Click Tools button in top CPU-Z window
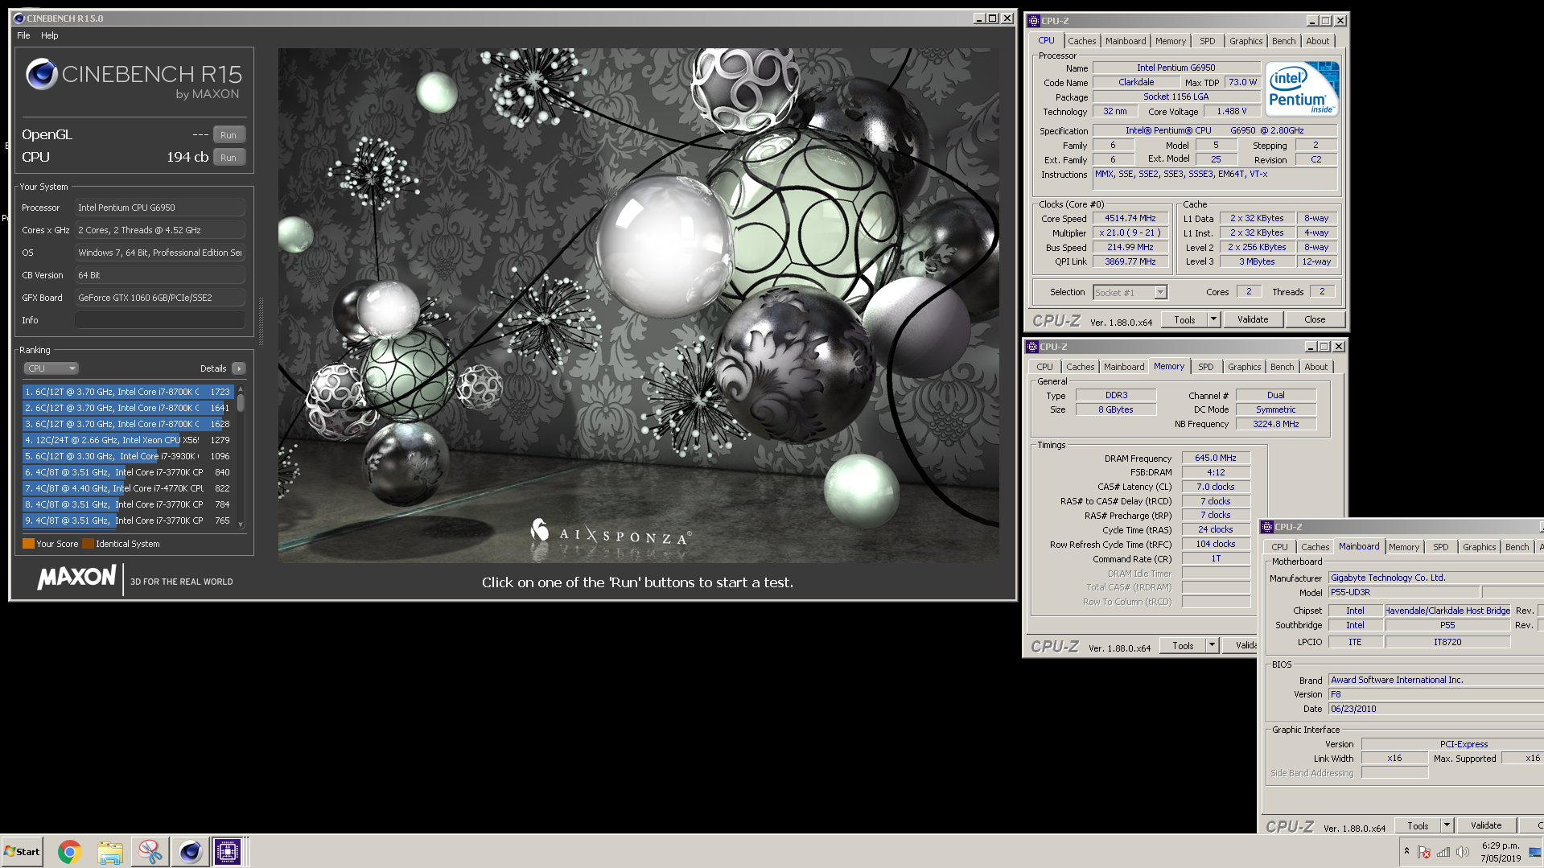Viewport: 1544px width, 868px height. (1184, 319)
